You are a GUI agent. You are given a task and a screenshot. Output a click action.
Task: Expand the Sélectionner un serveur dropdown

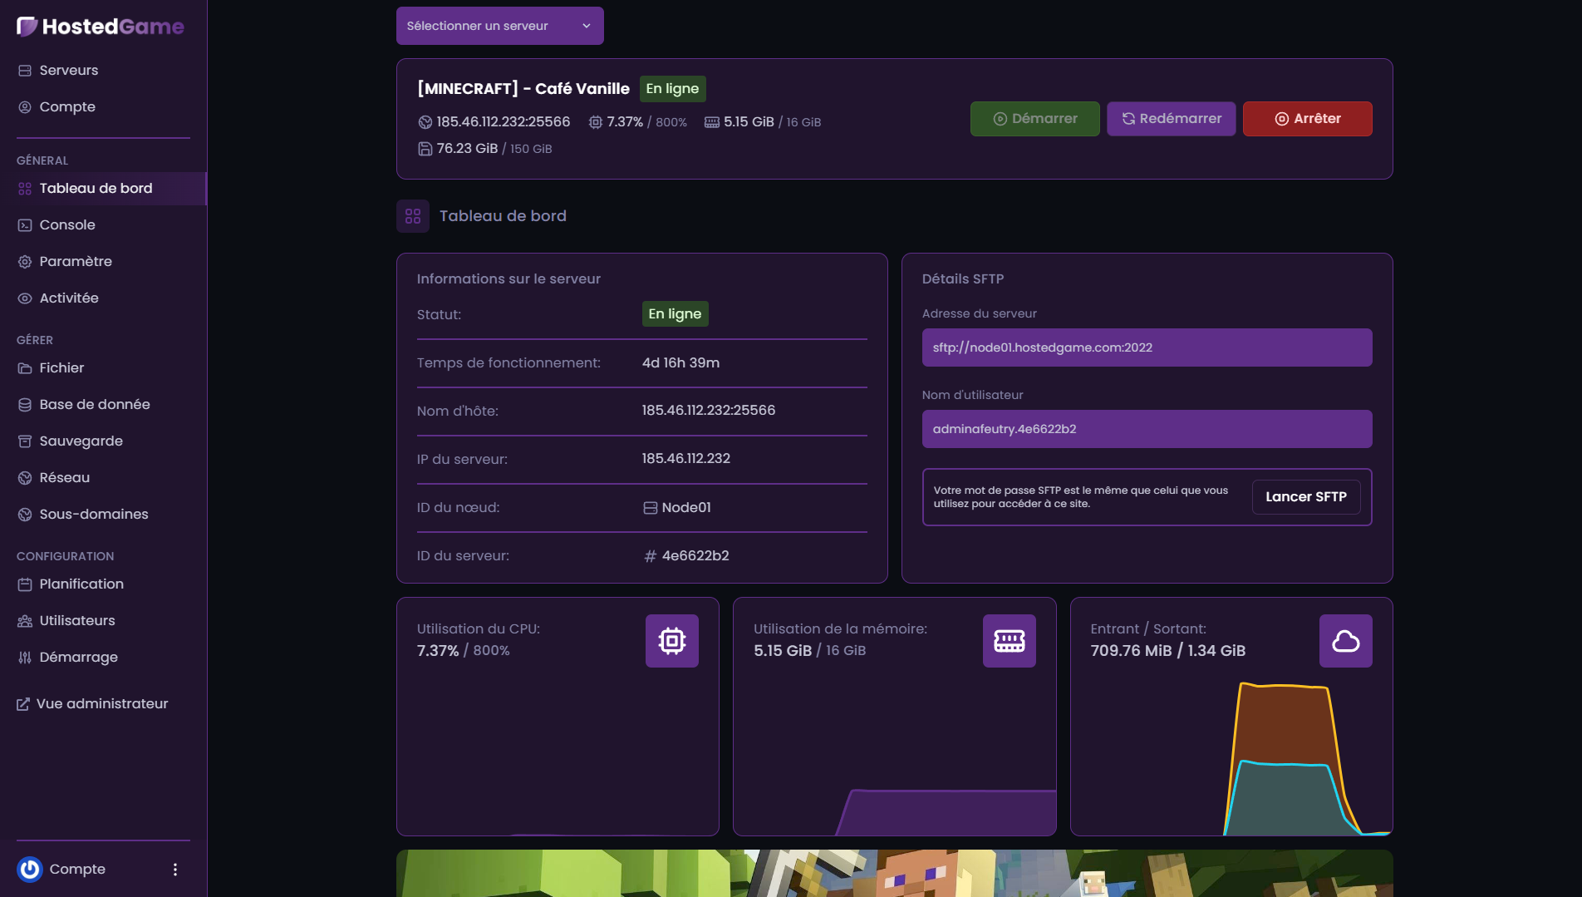[500, 26]
